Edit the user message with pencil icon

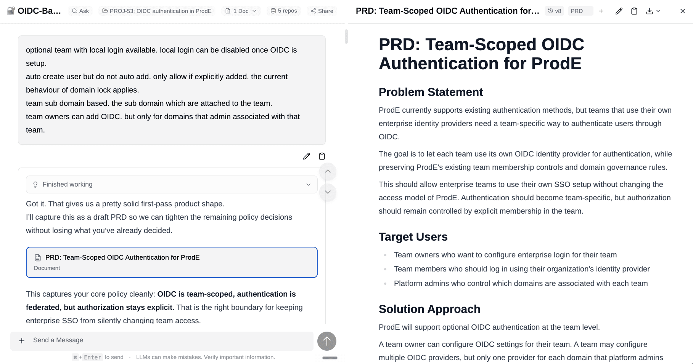[307, 156]
